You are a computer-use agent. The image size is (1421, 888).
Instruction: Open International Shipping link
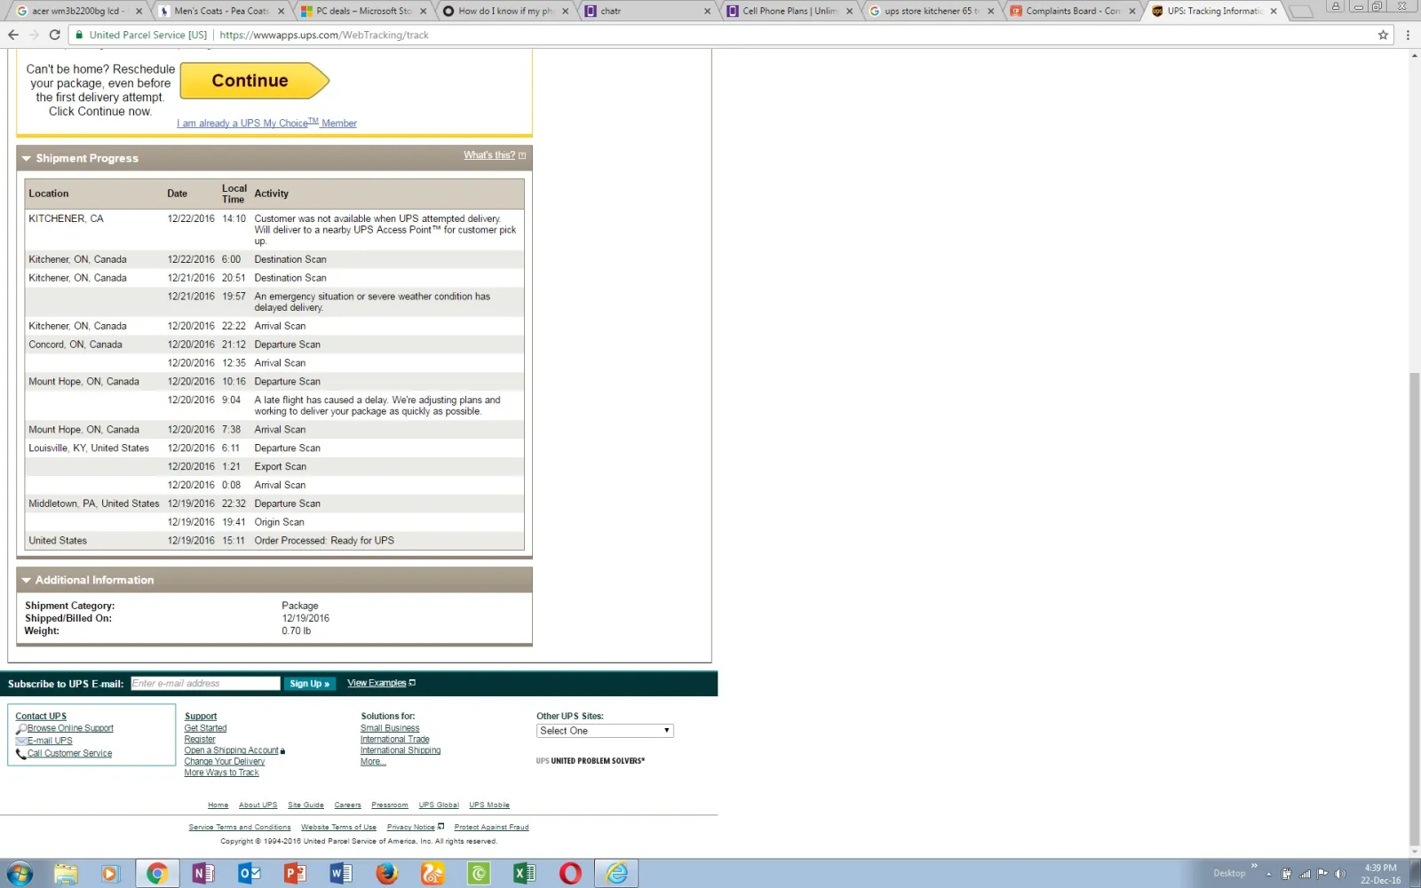[401, 750]
